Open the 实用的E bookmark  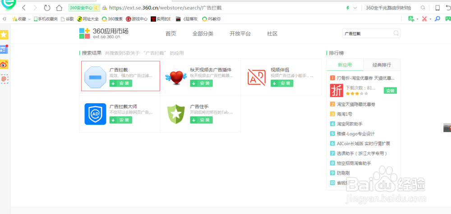(161, 19)
